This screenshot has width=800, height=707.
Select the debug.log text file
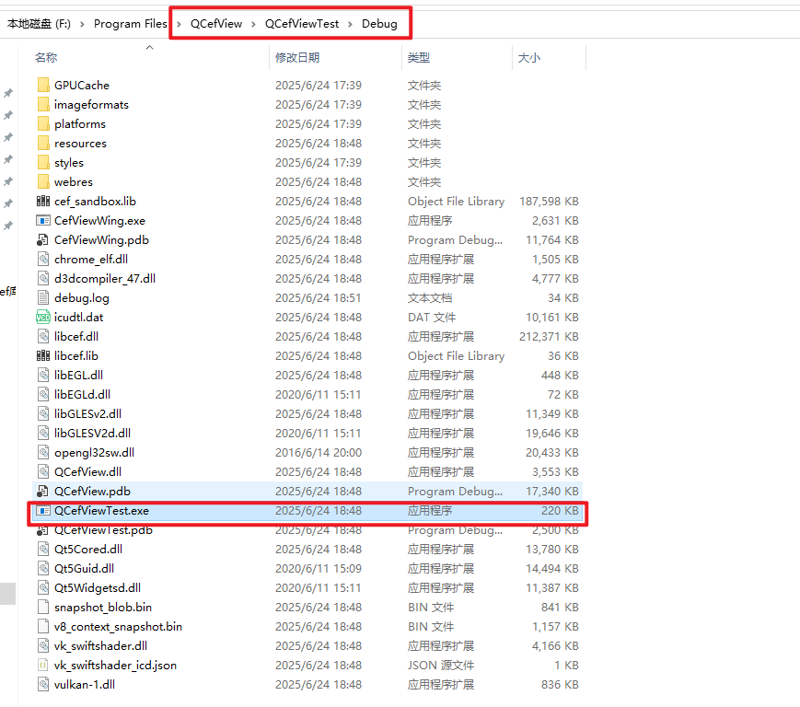click(x=85, y=297)
